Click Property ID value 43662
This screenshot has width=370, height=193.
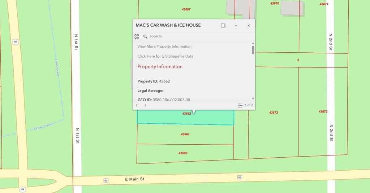pos(164,81)
